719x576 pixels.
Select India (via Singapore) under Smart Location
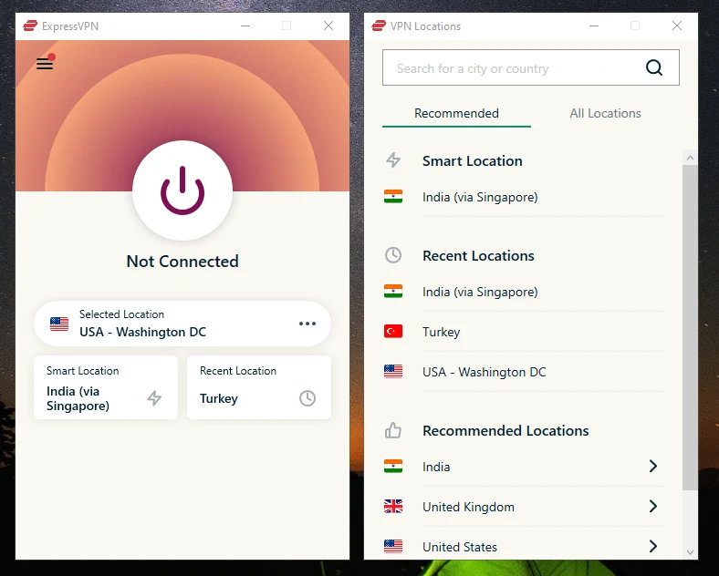524,197
